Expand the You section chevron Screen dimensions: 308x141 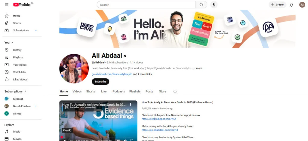(x=12, y=42)
